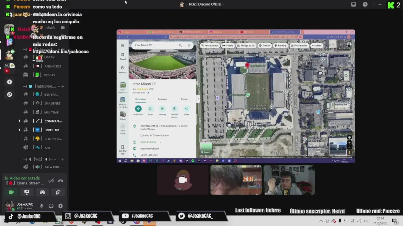Filter map by Restaurants chip
The width and height of the screenshot is (403, 226).
click(210, 46)
